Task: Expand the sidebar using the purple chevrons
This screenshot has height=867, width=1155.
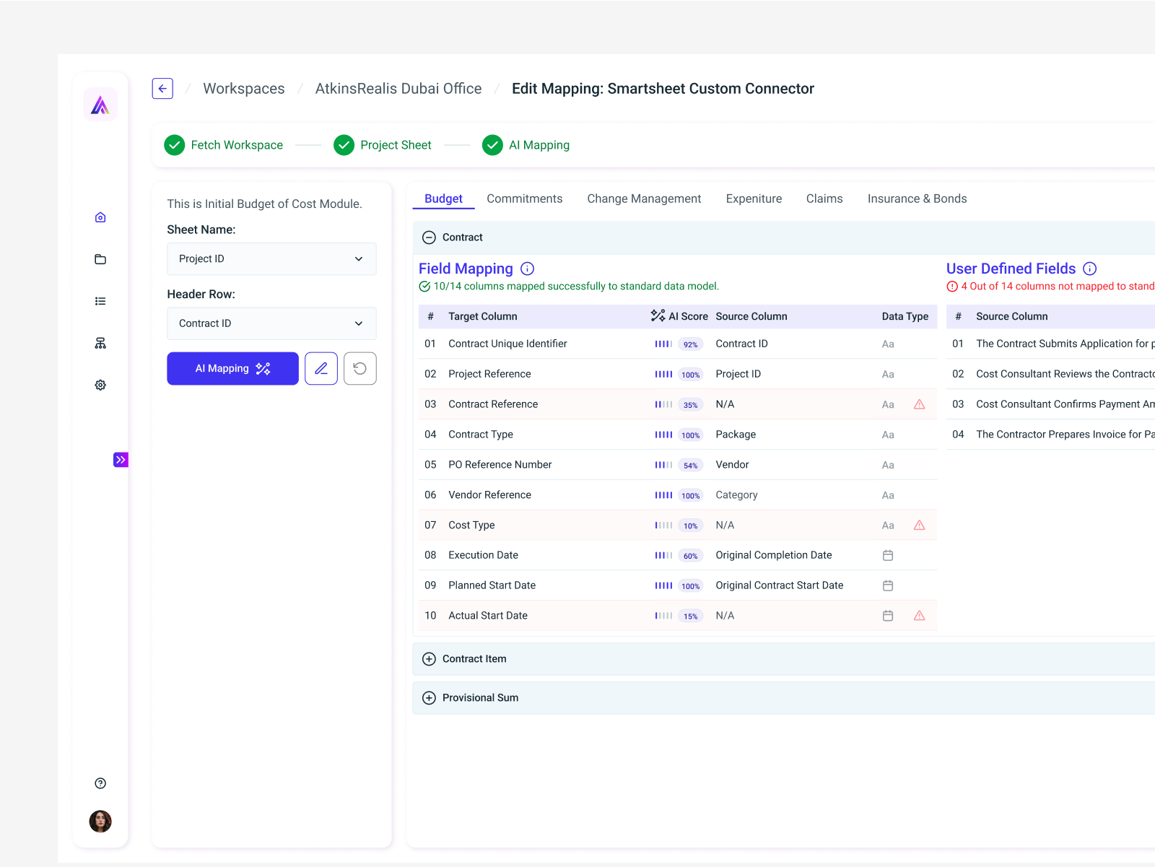Action: [121, 459]
